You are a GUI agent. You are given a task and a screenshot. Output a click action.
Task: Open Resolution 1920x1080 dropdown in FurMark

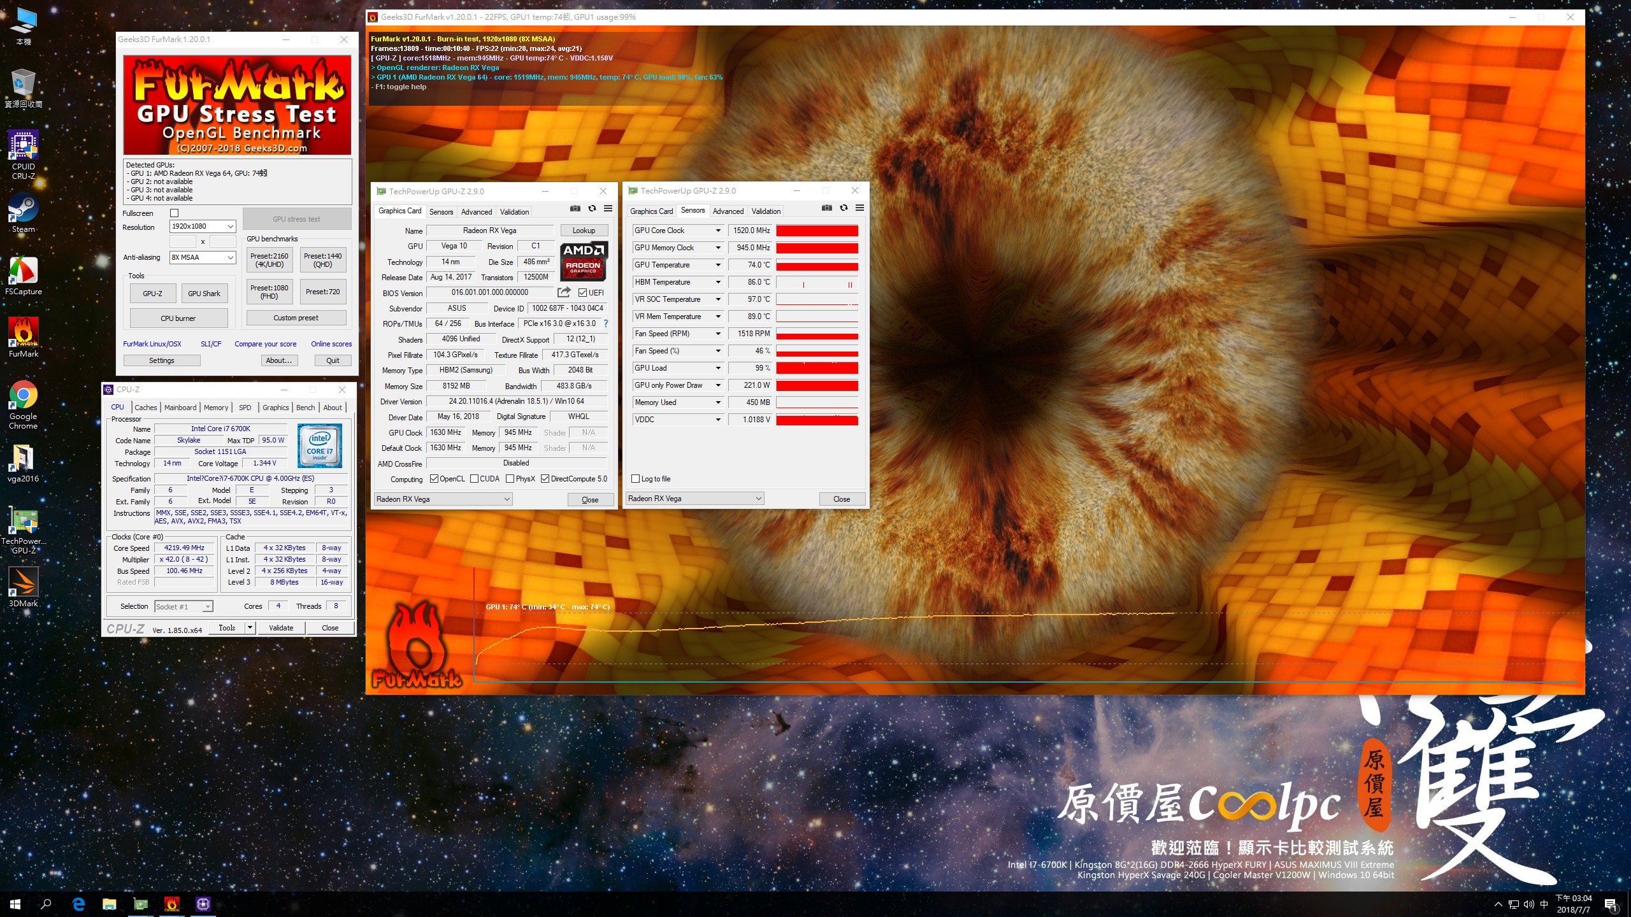[x=203, y=226]
